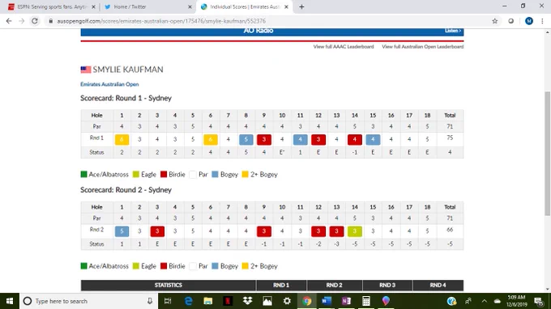This screenshot has width=551, height=309.
Task: Click Round 1 hole 9 birdie score
Action: pyautogui.click(x=264, y=140)
